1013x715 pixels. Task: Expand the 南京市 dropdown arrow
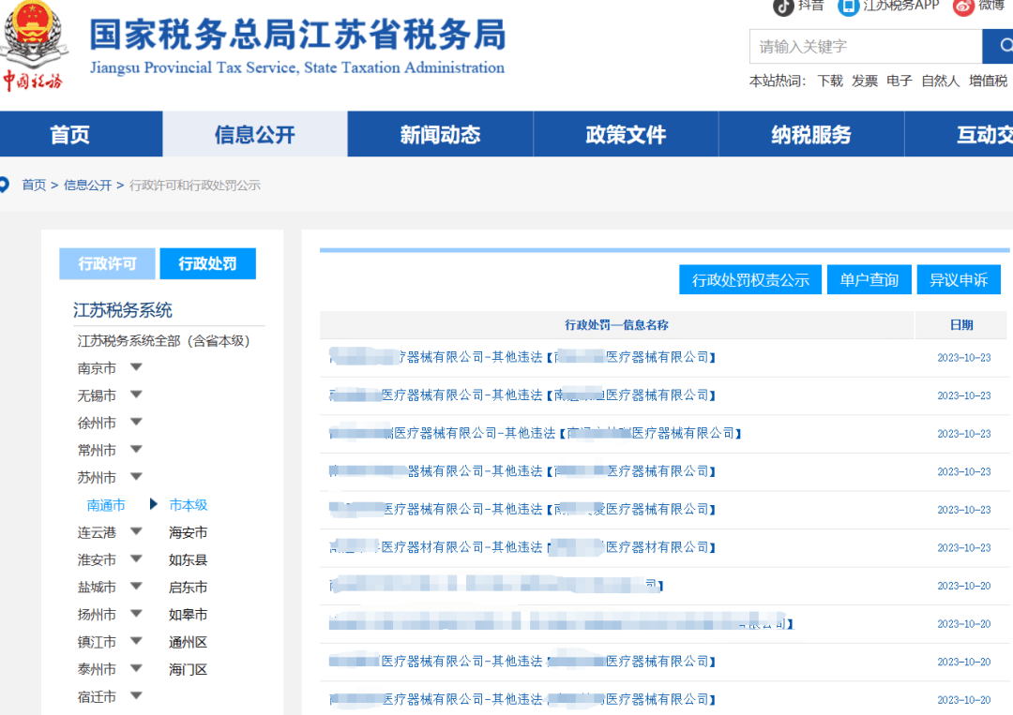pos(136,368)
